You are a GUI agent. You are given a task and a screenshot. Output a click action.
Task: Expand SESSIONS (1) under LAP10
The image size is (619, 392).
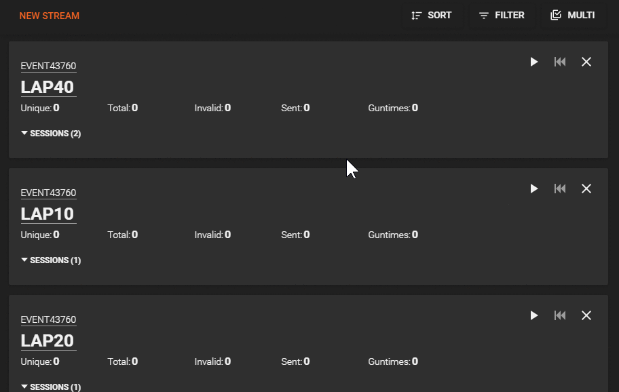51,260
